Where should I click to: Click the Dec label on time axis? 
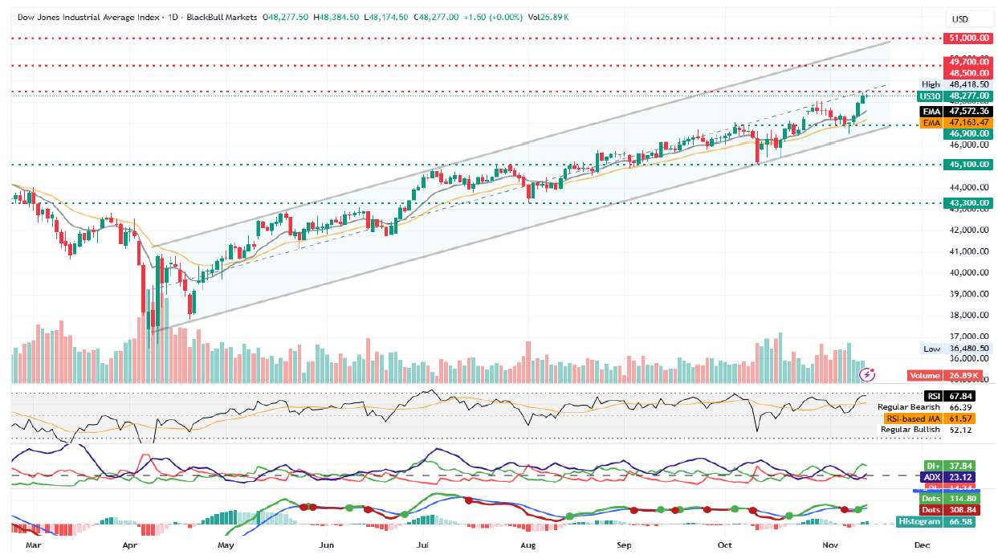pos(922,545)
